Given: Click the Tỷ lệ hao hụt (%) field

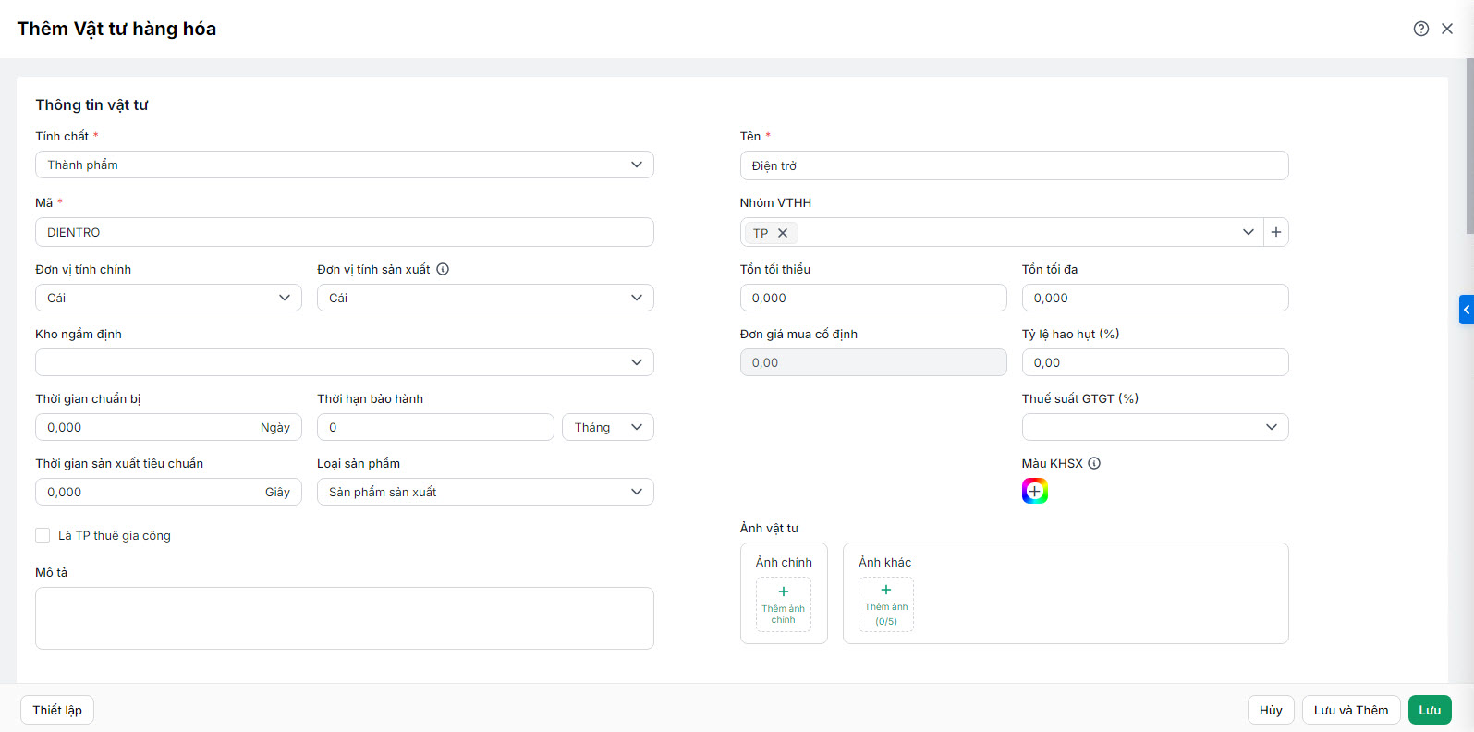Looking at the screenshot, I should click(x=1155, y=362).
